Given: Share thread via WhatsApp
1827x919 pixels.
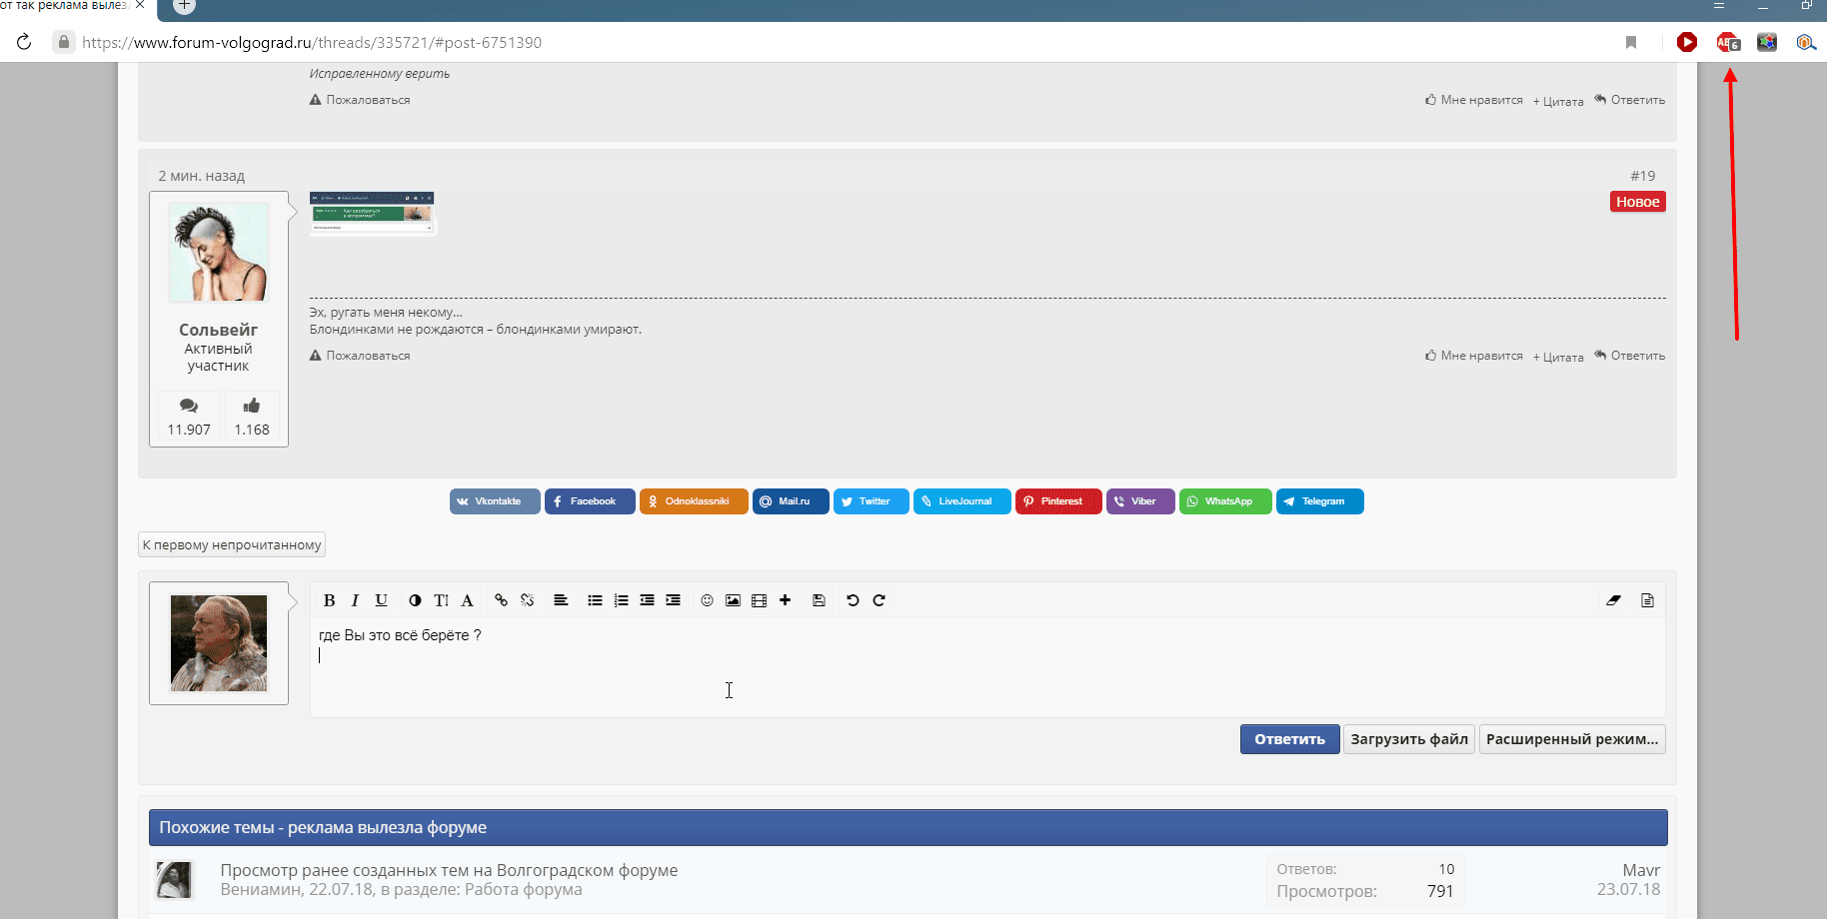Looking at the screenshot, I should click(1225, 501).
